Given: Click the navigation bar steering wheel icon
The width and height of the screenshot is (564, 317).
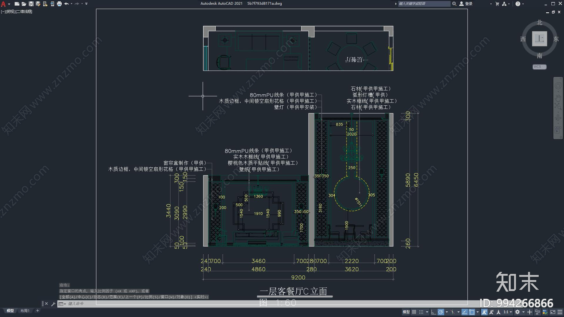Looking at the screenshot, I should pos(558,86).
